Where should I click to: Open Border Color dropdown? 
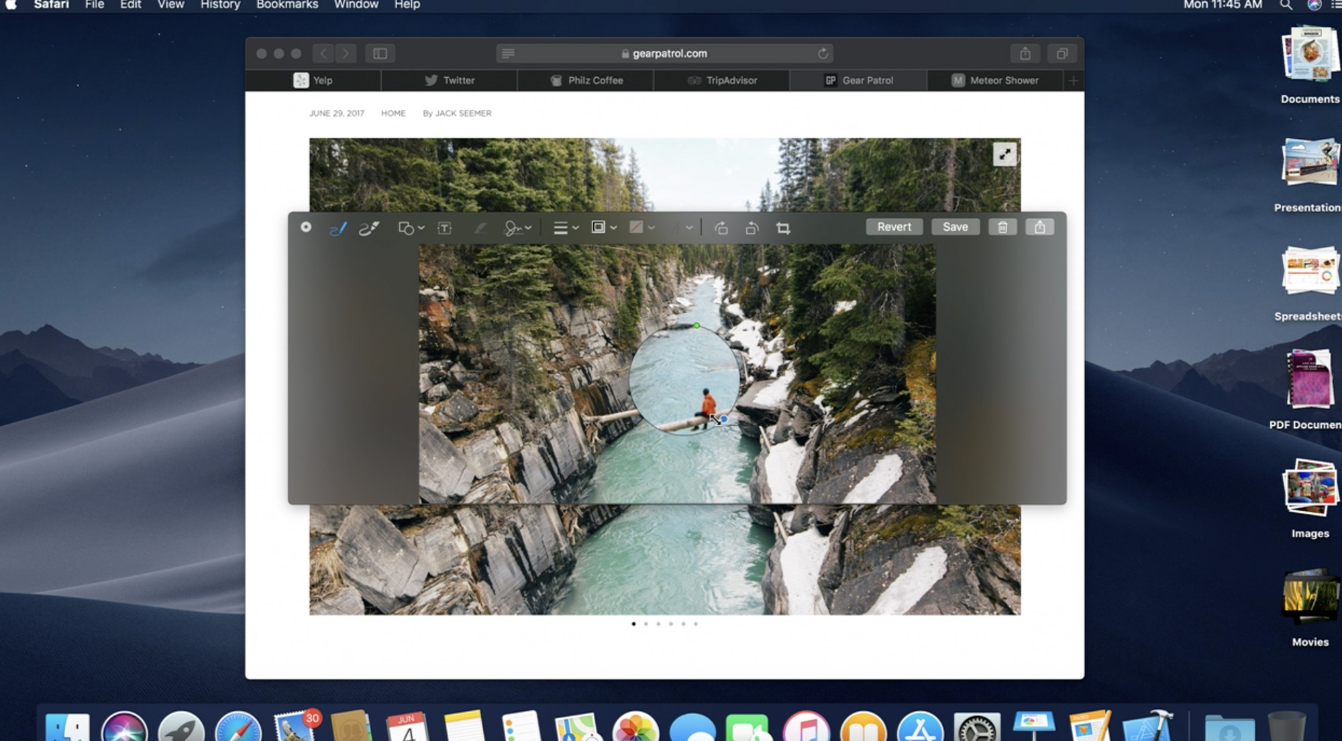(x=604, y=228)
